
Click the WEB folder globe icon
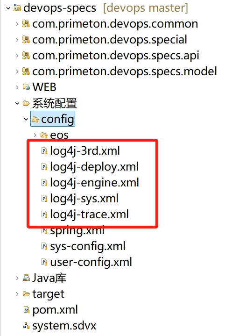[26, 87]
